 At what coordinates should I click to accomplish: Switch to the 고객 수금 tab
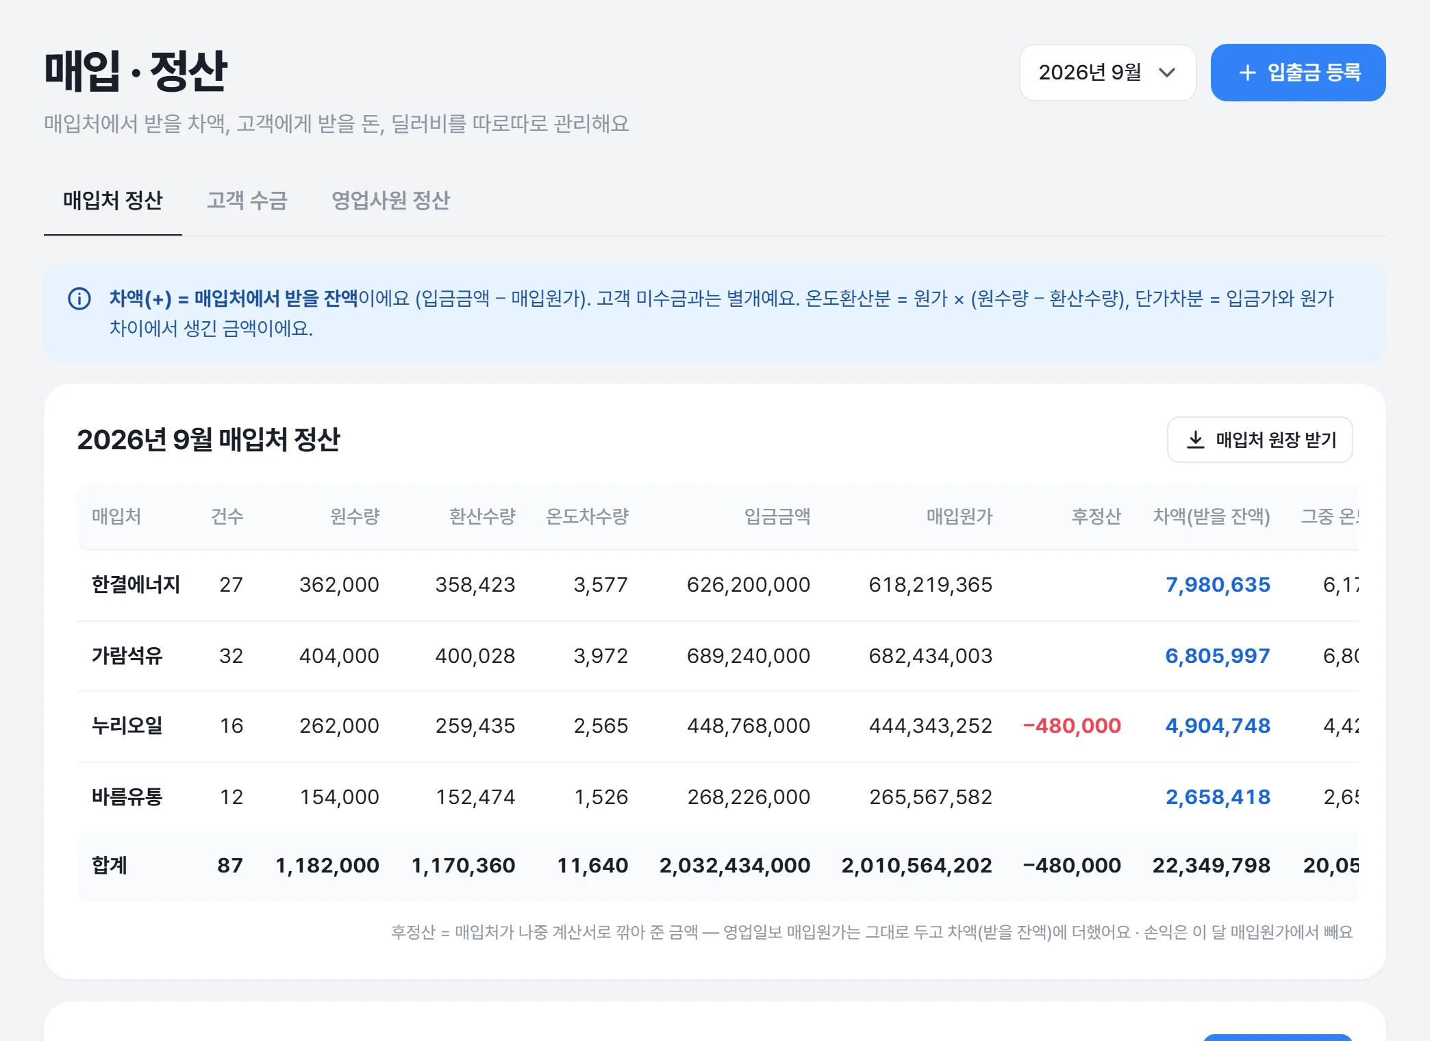tap(247, 201)
